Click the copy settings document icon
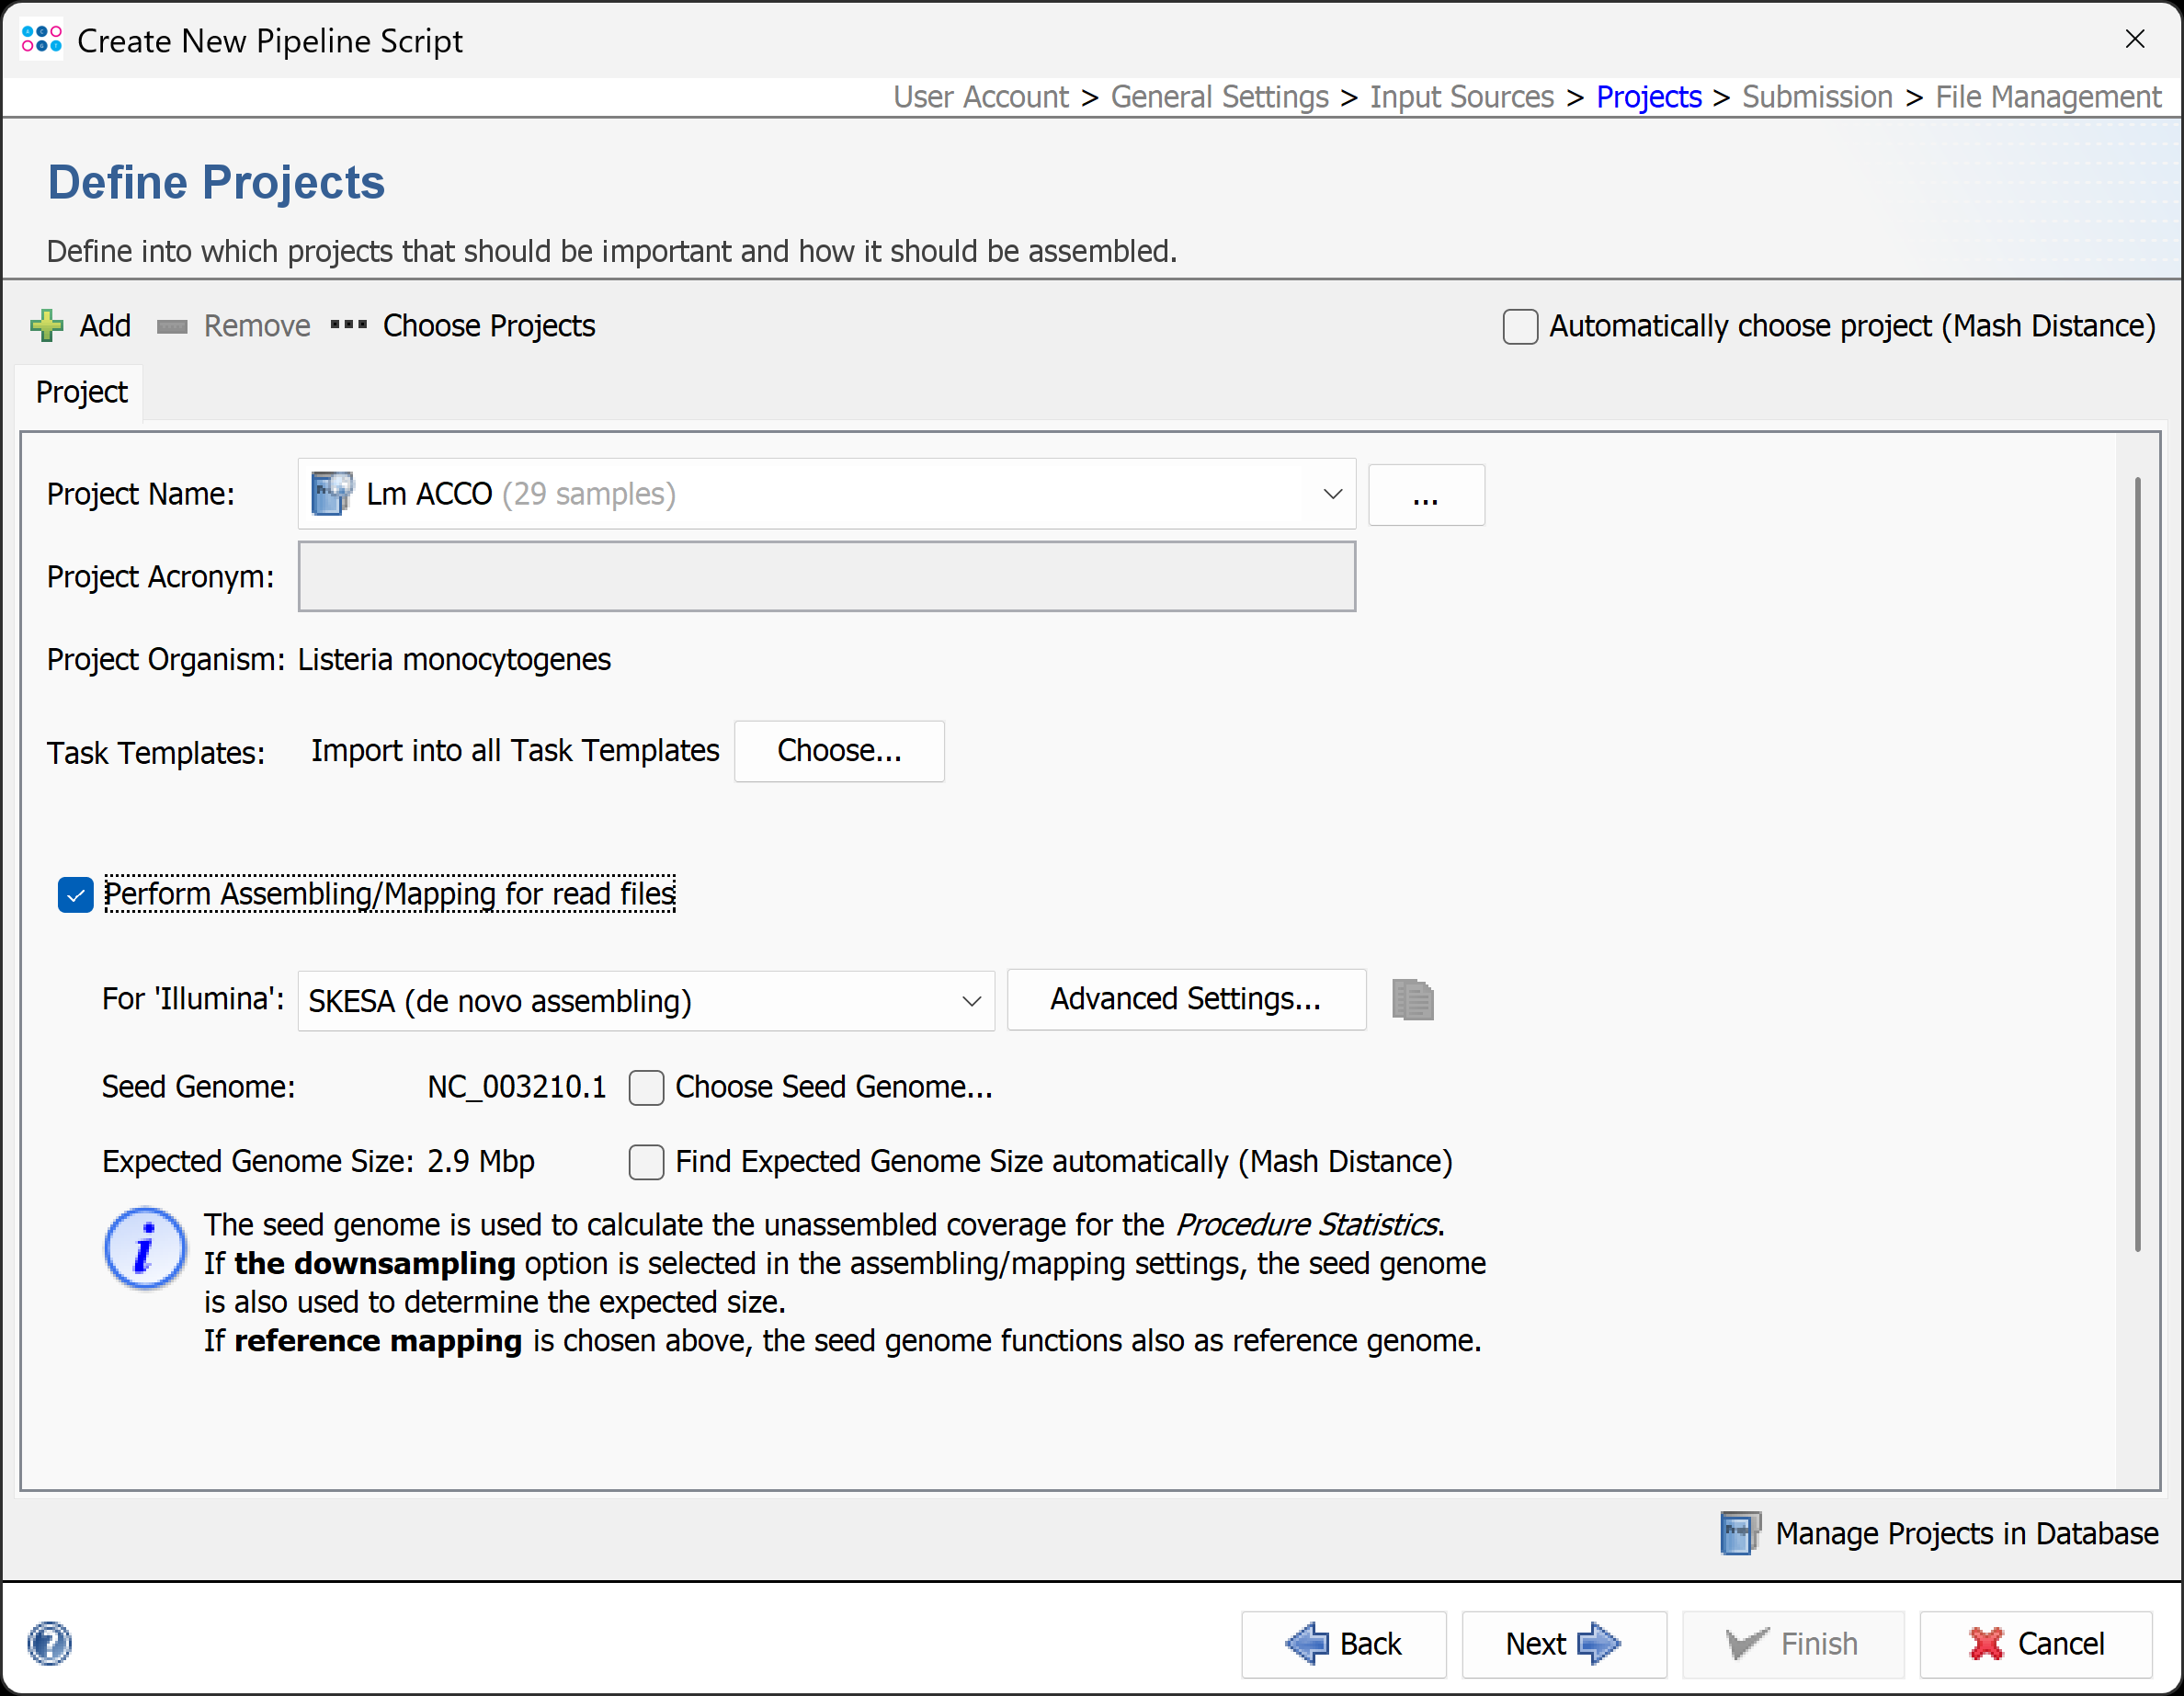Image resolution: width=2184 pixels, height=1696 pixels. (x=1412, y=1000)
